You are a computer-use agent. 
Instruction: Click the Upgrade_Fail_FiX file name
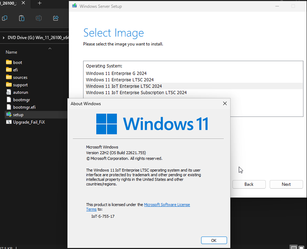click(29, 122)
